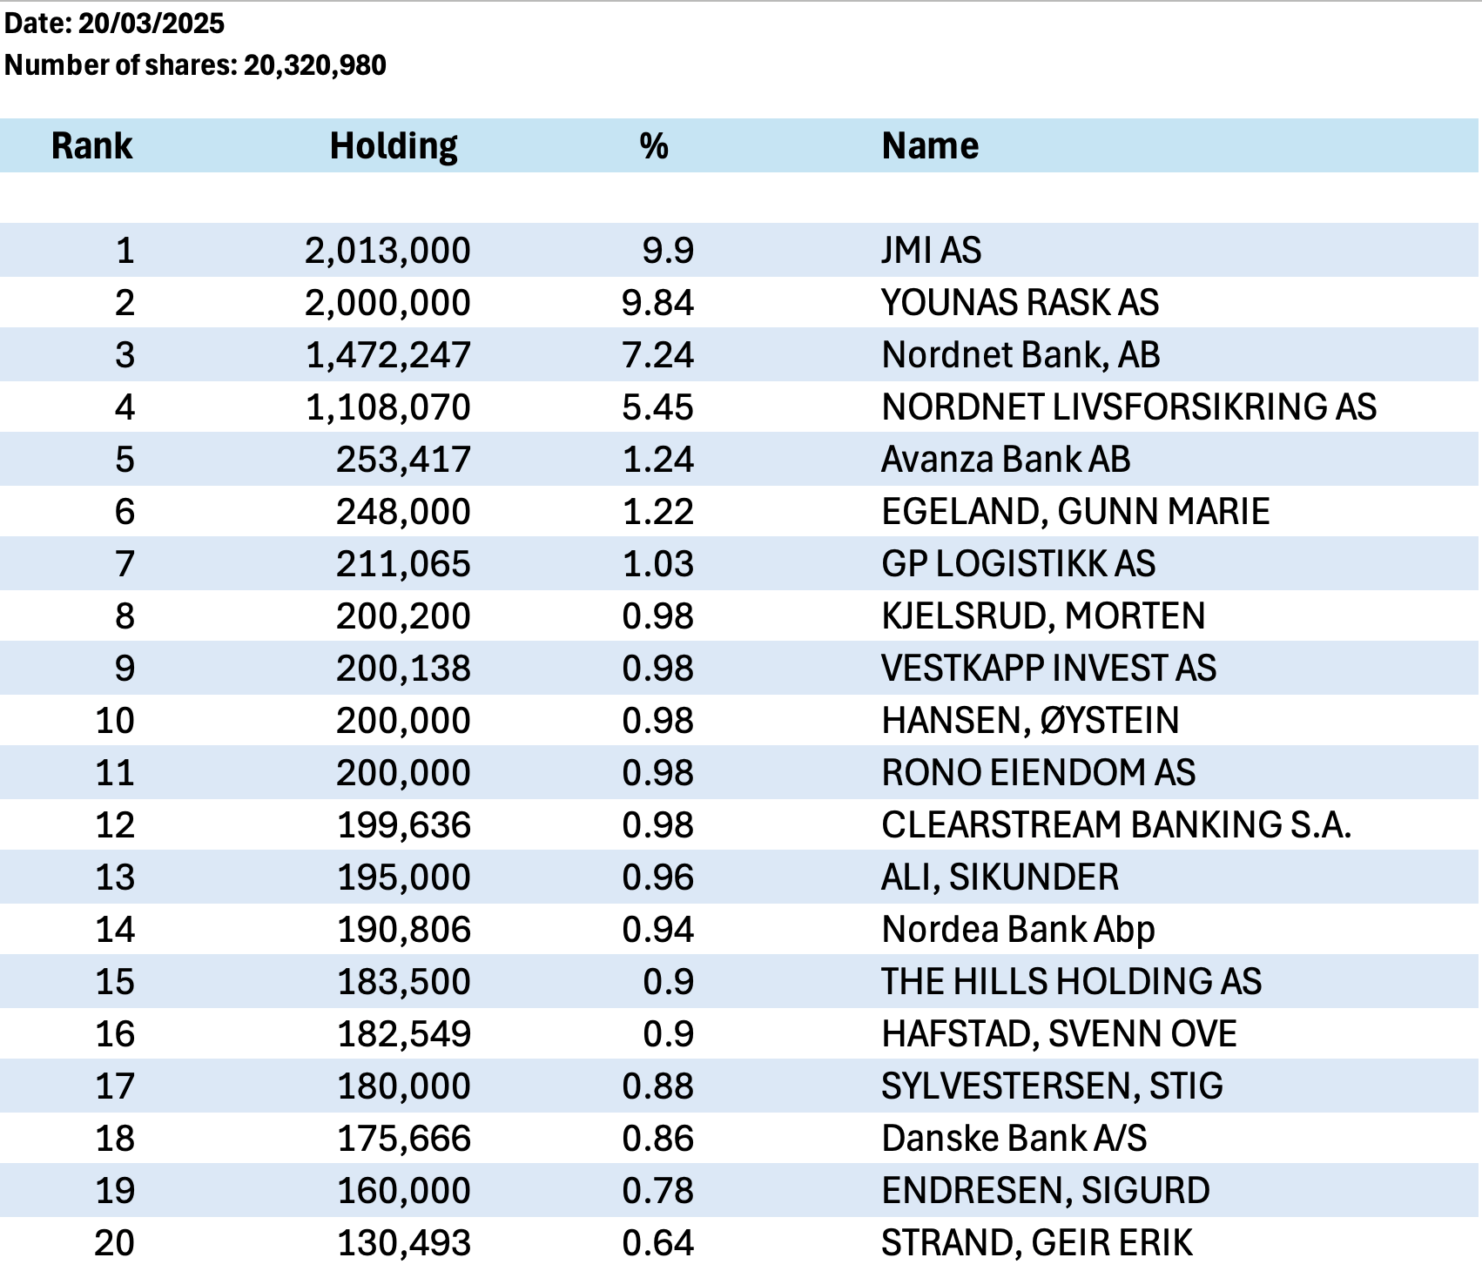Click holding value 182,549
Viewport: 1482px width, 1271px height.
tap(403, 1034)
